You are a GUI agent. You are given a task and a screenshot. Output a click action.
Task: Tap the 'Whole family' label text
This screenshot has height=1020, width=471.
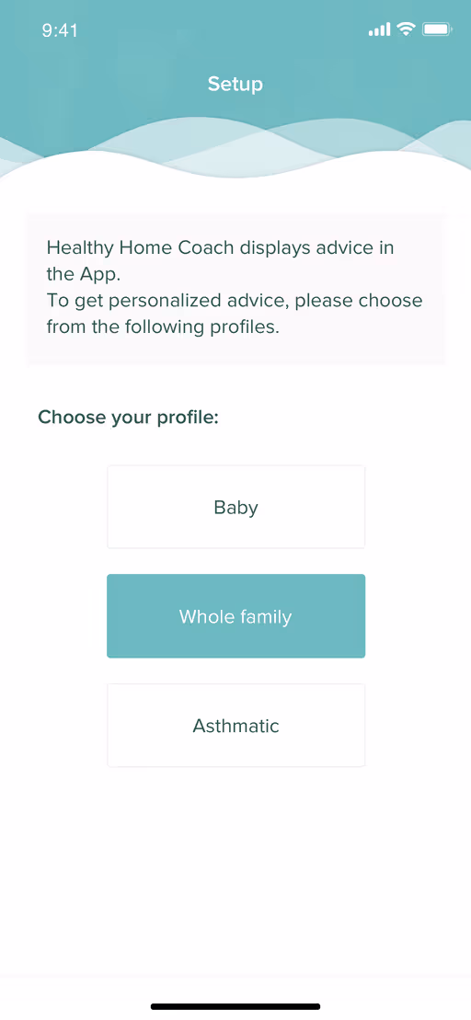[235, 616]
